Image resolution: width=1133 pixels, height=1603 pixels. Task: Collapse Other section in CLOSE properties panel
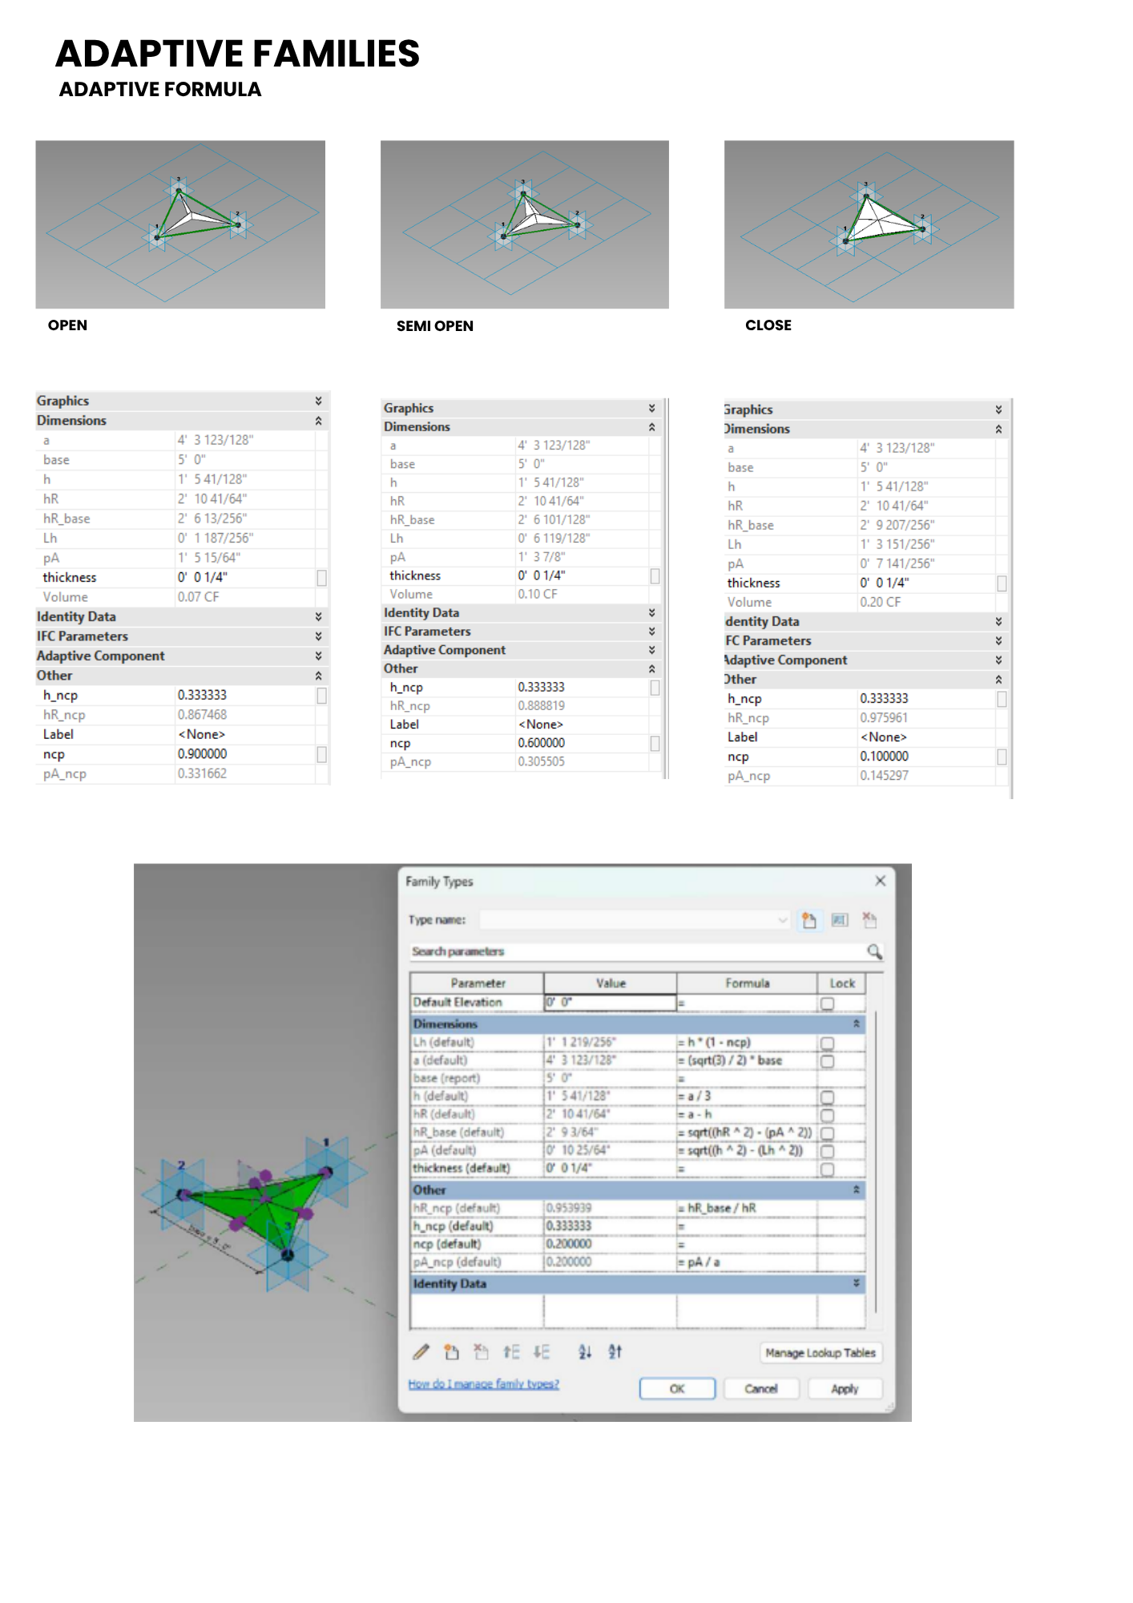(x=998, y=680)
